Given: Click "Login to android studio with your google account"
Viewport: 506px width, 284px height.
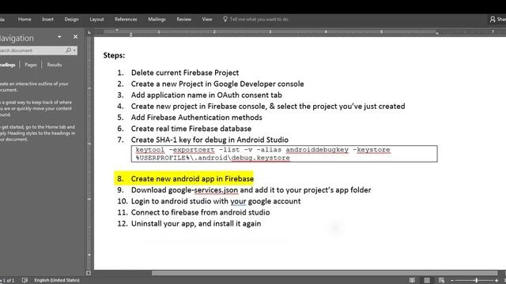Looking at the screenshot, I should 216,201.
